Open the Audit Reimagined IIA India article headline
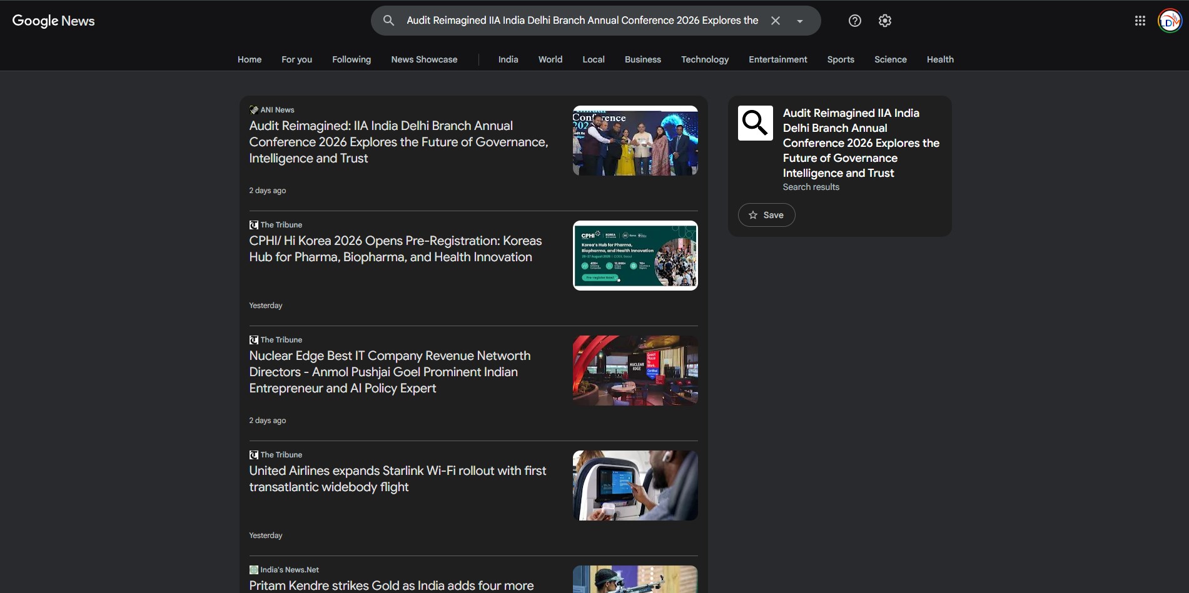This screenshot has height=593, width=1189. (398, 142)
